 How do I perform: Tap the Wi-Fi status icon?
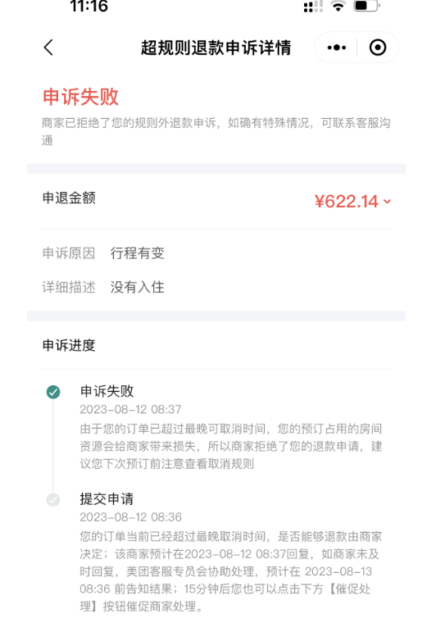338,6
